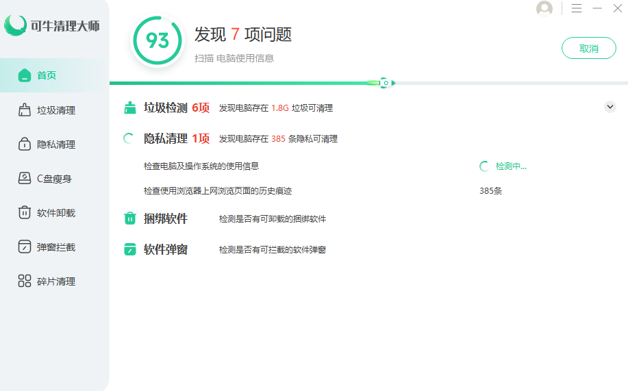The image size is (628, 391).
Task: Click the C盘瘦身 disk icon
Action: [x=25, y=179]
